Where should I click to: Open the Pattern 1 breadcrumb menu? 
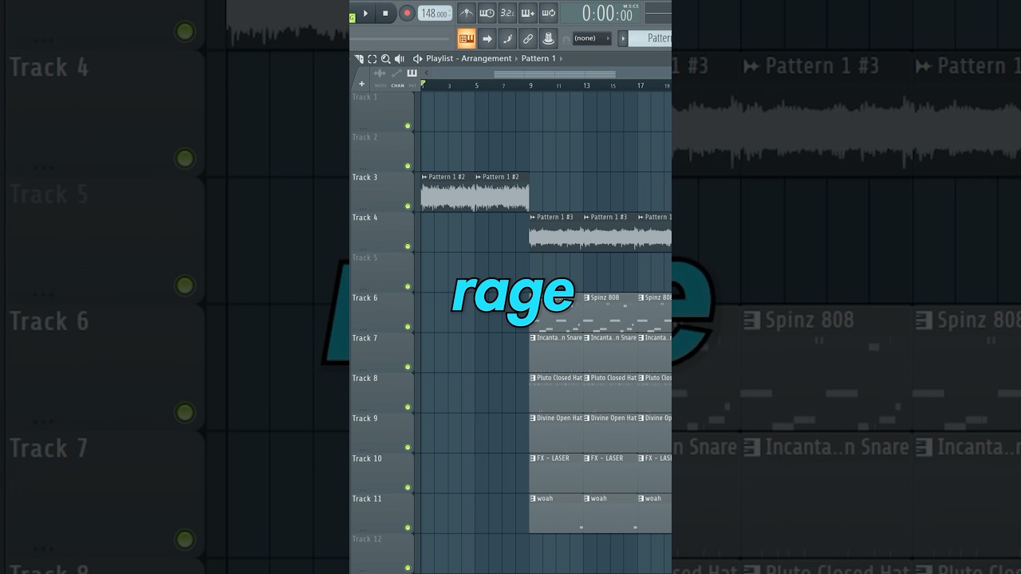(539, 59)
